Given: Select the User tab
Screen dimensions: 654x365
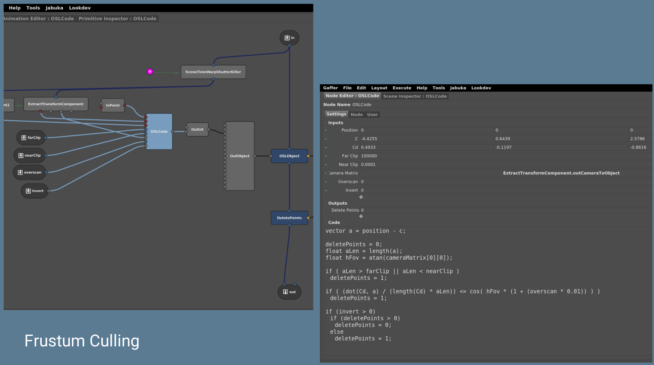Looking at the screenshot, I should 372,115.
